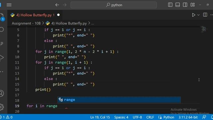Select range autocomplete suggestion
This screenshot has height=120, width=213.
(x=119, y=100)
